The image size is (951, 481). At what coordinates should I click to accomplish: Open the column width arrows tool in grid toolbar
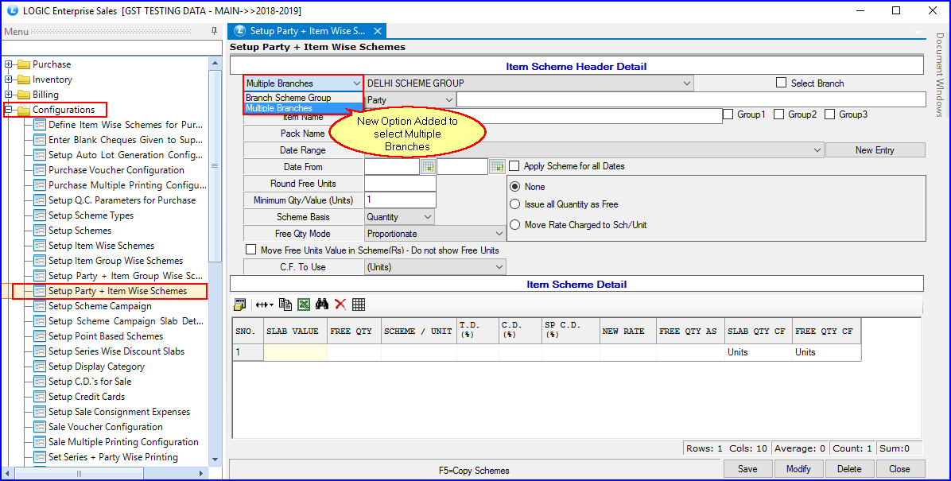point(265,305)
